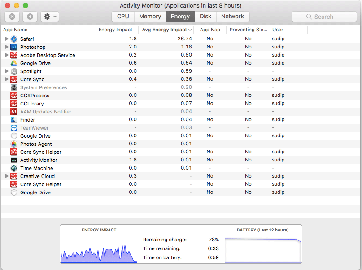Click the Activity Monitor row icon
The image size is (362, 270).
point(14,160)
